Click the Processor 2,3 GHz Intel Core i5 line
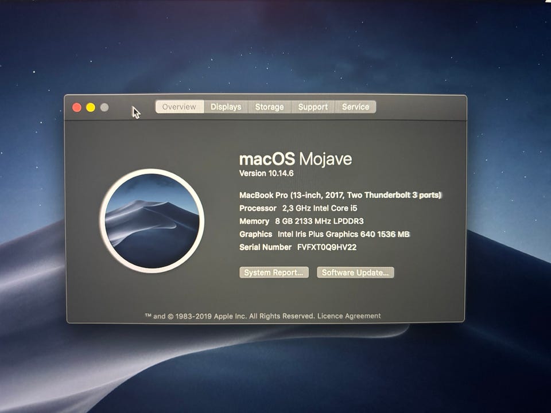The width and height of the screenshot is (551, 413). [298, 208]
